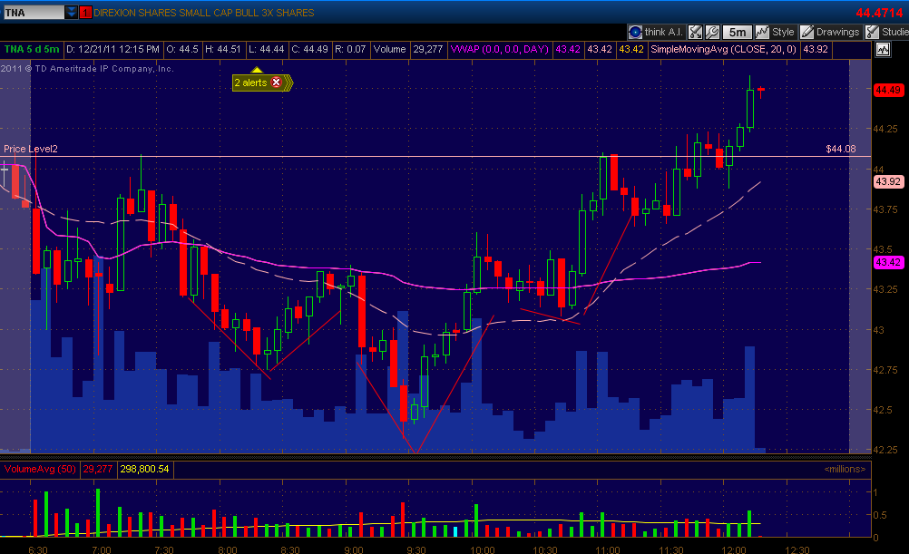This screenshot has height=554, width=909.
Task: Click the magenta 43.42 VWAP axis bubble
Action: tap(888, 262)
